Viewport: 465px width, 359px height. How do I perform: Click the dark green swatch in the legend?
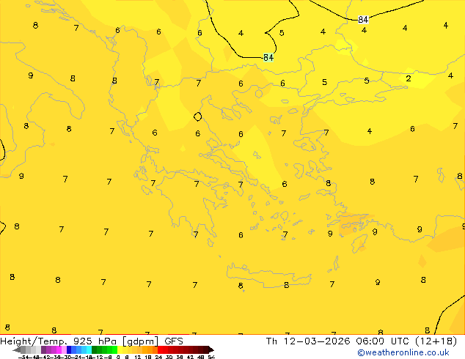click(x=95, y=349)
